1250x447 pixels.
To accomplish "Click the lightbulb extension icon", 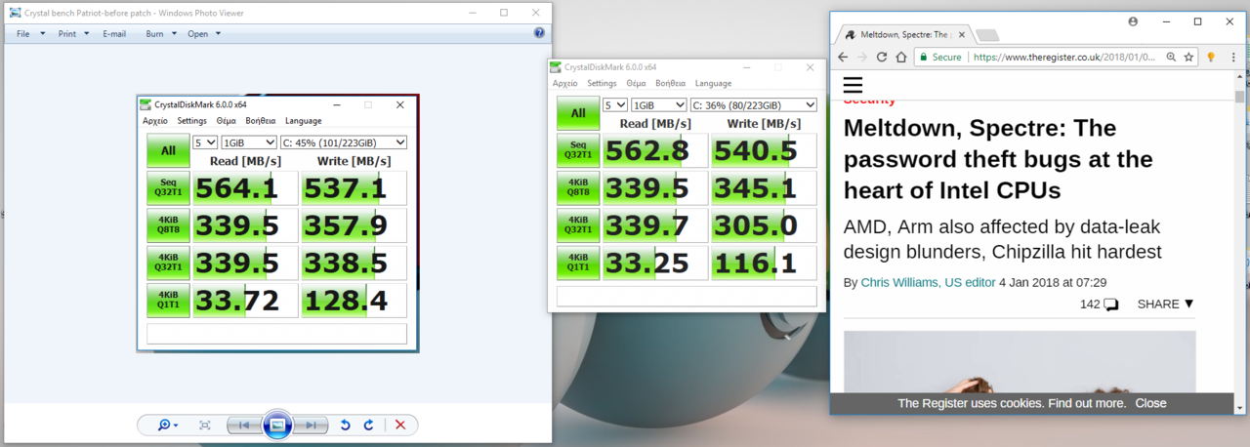I will [x=1211, y=58].
